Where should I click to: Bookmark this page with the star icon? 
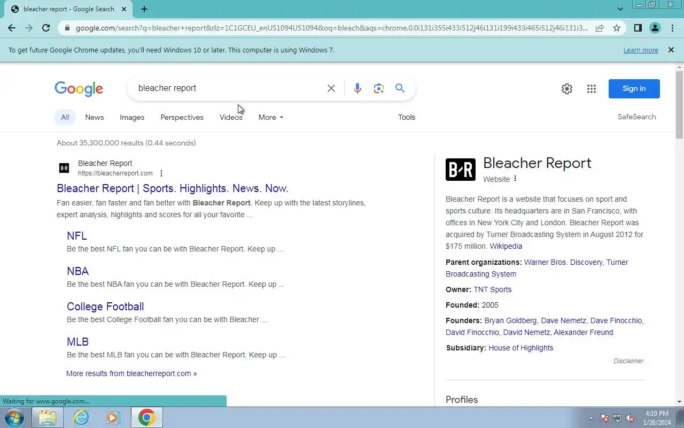click(617, 28)
